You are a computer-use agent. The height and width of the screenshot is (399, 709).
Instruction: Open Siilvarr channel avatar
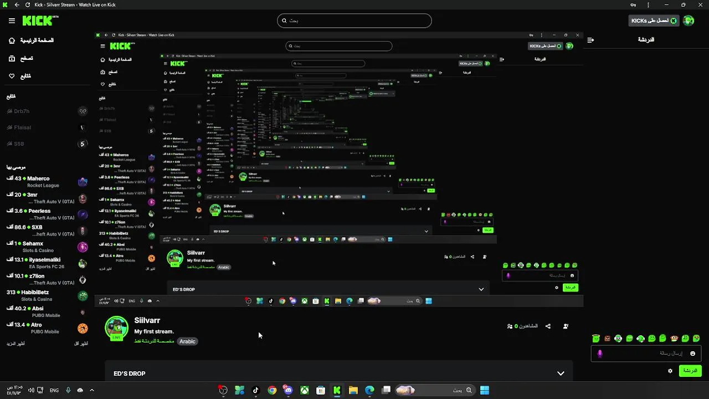coord(116,328)
